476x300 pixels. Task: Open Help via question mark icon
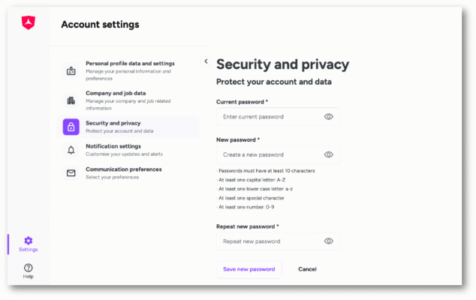pyautogui.click(x=28, y=268)
